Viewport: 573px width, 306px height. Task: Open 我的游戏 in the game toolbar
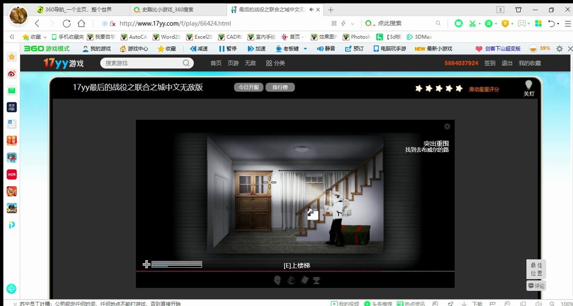point(97,49)
